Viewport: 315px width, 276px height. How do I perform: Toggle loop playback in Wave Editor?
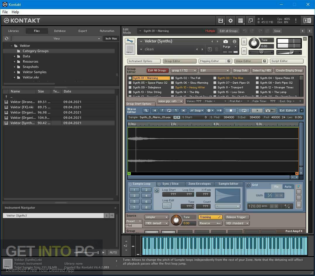point(244,110)
